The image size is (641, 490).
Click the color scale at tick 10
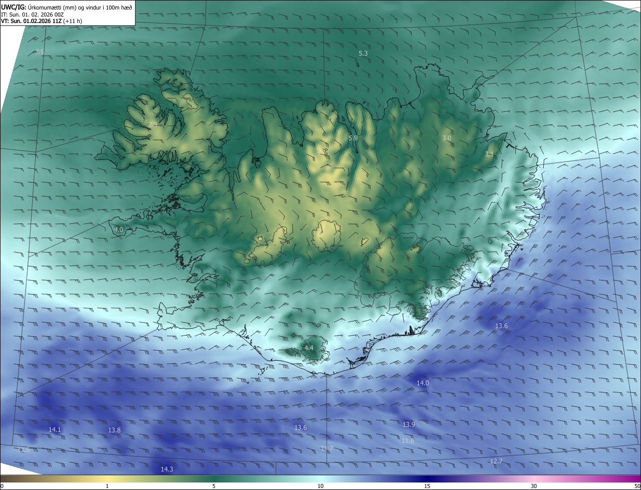[x=320, y=486]
